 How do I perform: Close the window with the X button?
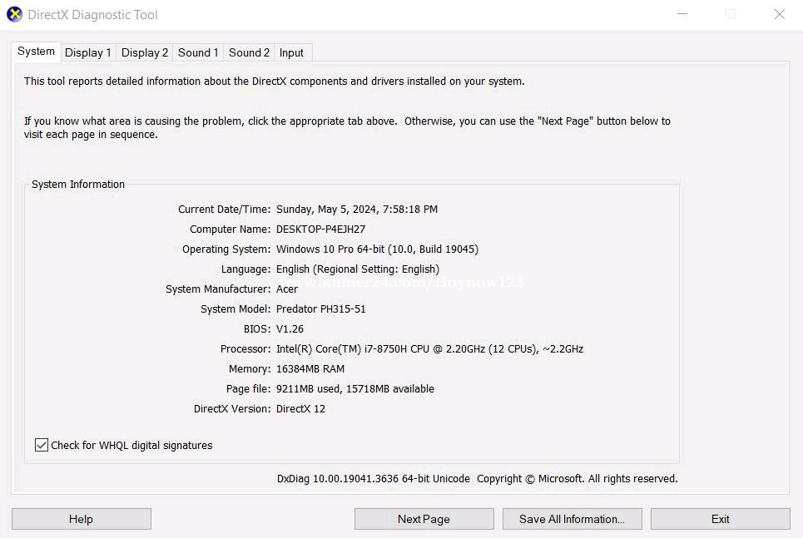tap(779, 14)
